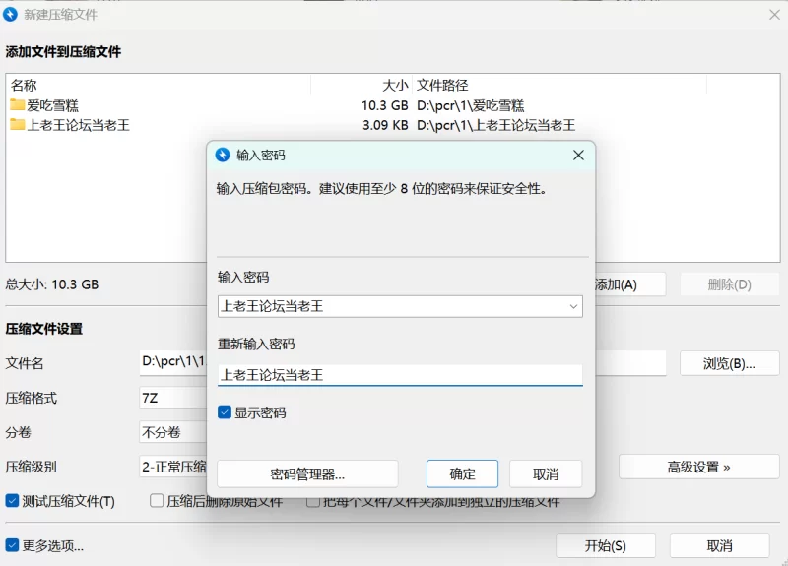Click the 文件路径 column header

coord(443,85)
